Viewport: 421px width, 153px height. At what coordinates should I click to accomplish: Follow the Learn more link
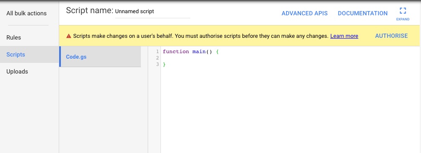(x=344, y=36)
